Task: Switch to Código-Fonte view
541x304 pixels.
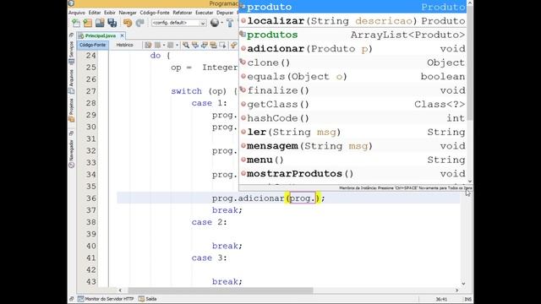Action: point(92,45)
